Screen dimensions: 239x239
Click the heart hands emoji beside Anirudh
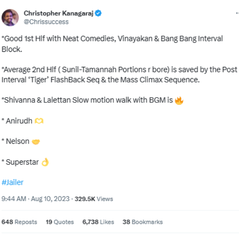39,121
